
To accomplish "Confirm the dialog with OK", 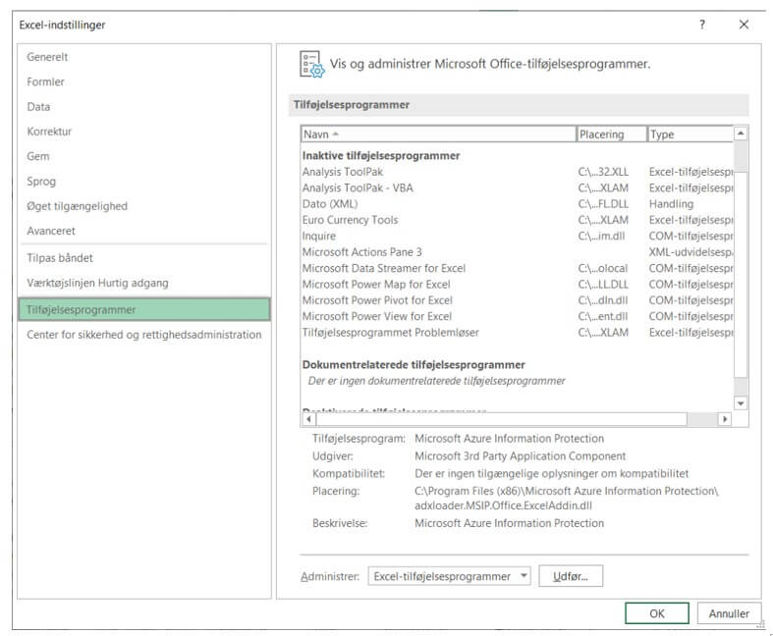I will click(x=656, y=613).
